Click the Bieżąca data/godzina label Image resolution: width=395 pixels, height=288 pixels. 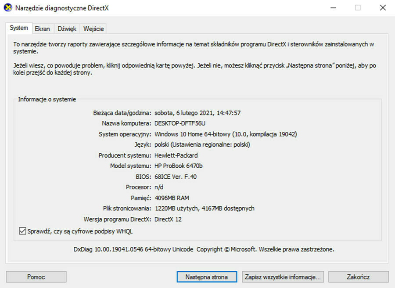click(122, 113)
